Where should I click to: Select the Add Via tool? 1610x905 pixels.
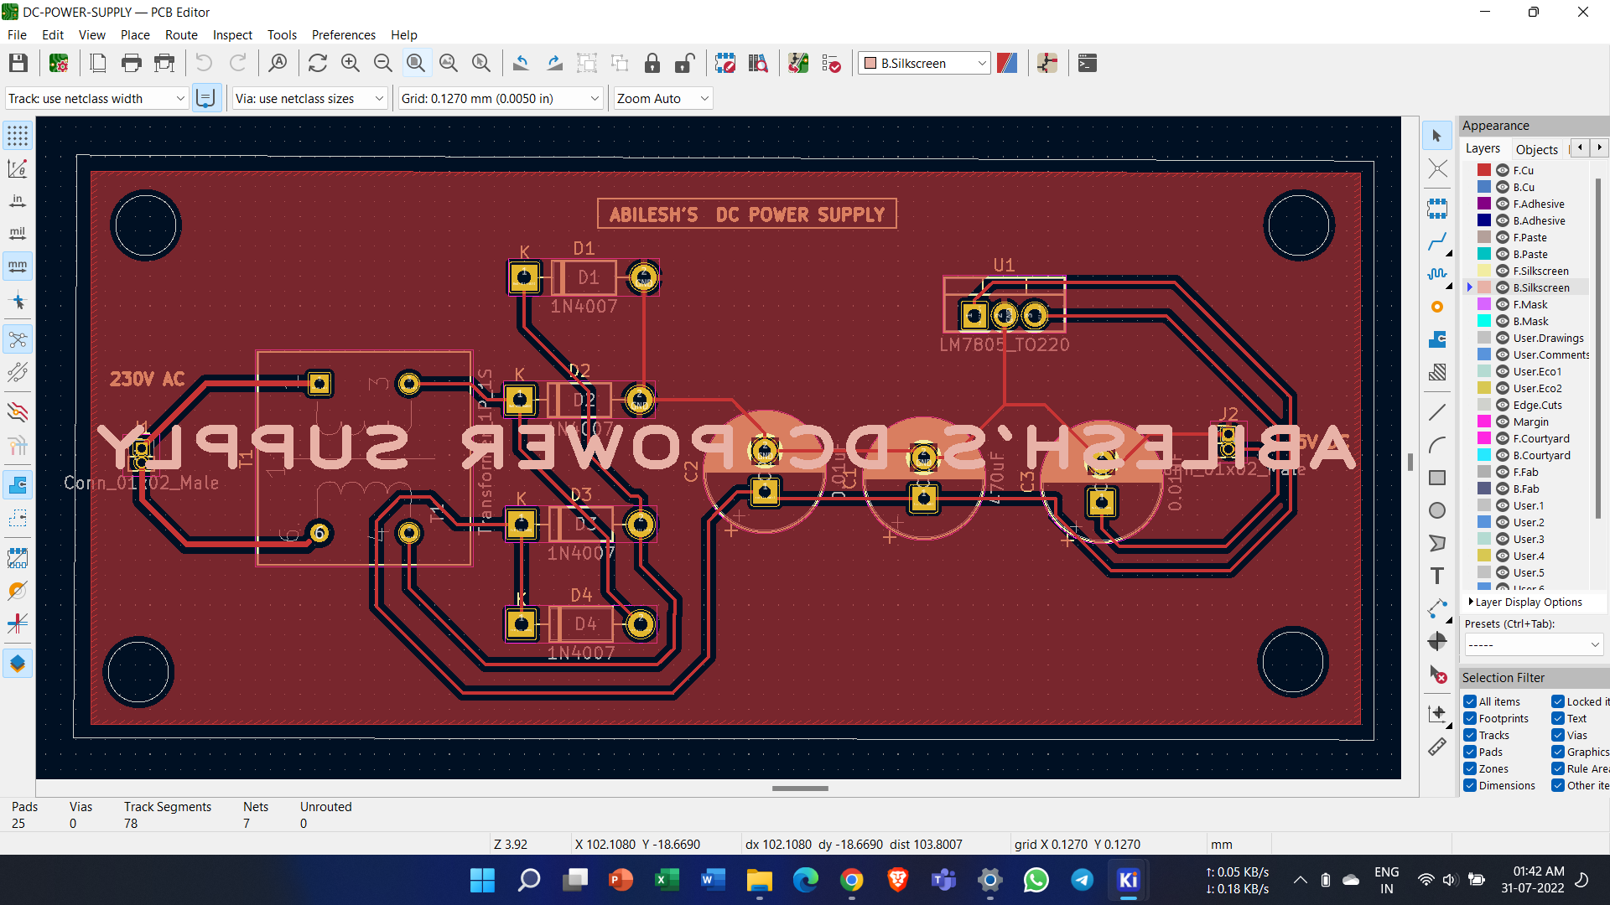1437,307
